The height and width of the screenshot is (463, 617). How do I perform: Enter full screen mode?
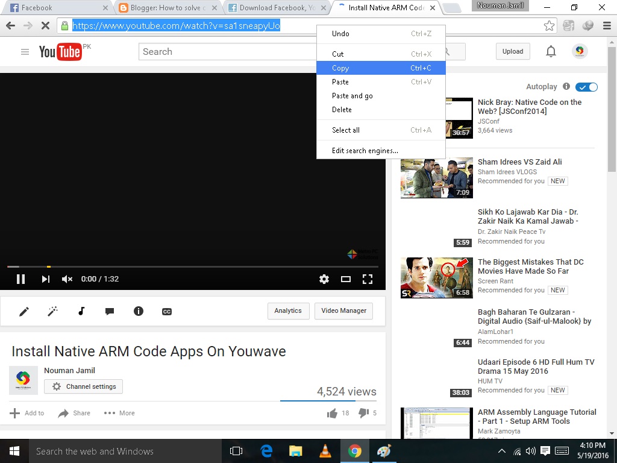(367, 279)
